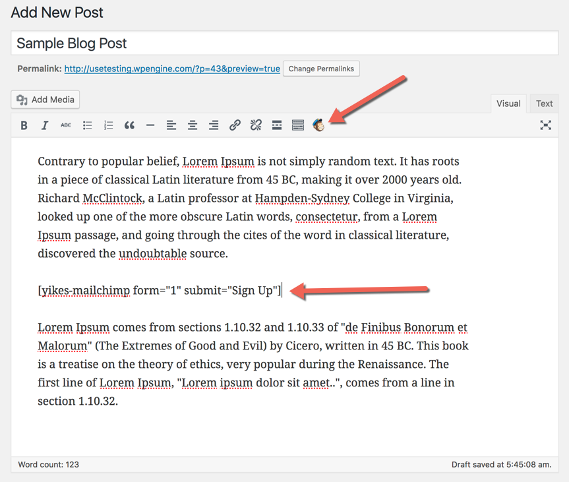
Task: Toggle the bulleted list
Action: pyautogui.click(x=87, y=125)
